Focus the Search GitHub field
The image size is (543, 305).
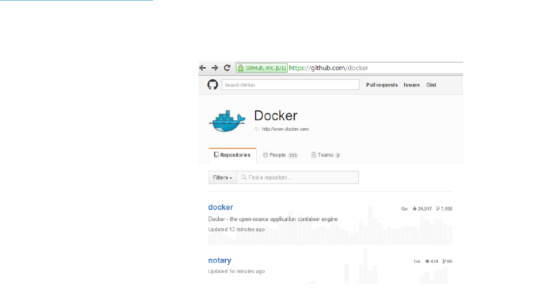click(x=290, y=85)
